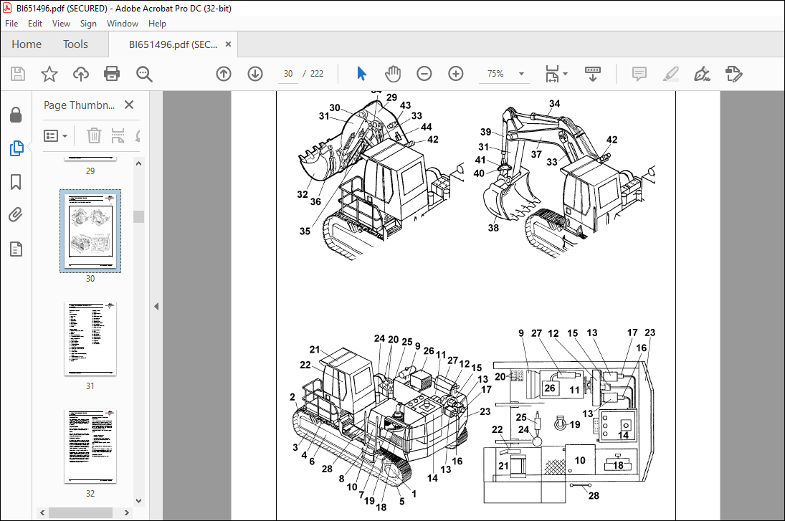The height and width of the screenshot is (521, 785).
Task: Click thumbnail panel horizontal scrollbar left arrow
Action: pos(42,512)
